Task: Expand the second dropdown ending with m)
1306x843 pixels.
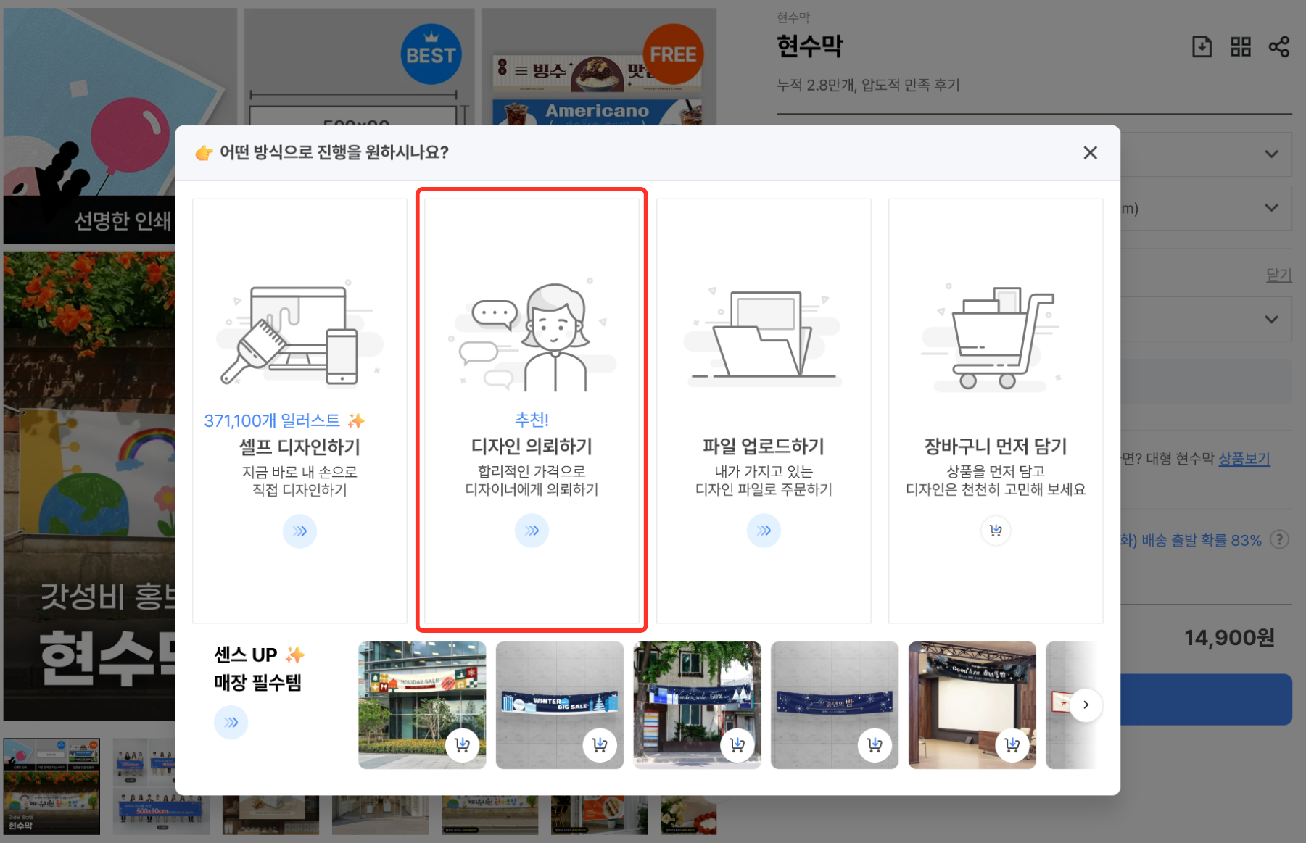Action: pos(1271,208)
